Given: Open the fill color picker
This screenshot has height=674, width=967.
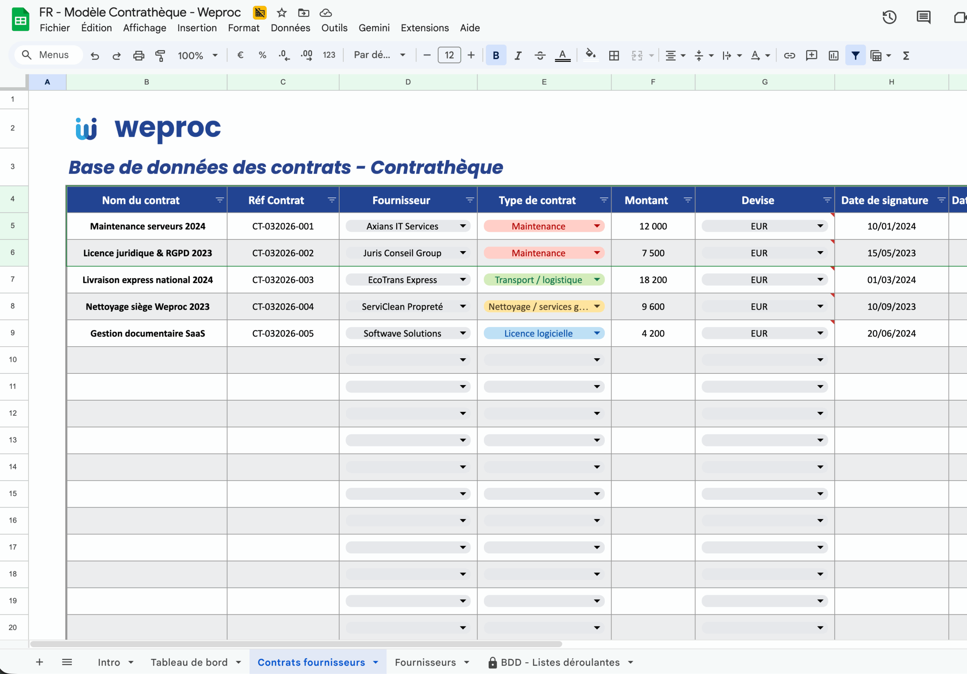Looking at the screenshot, I should 591,55.
